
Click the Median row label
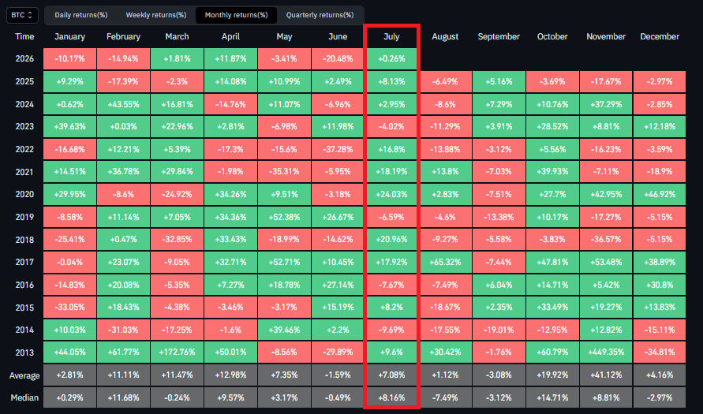click(24, 397)
